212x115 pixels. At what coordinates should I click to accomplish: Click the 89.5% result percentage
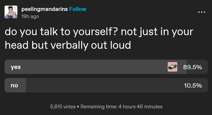coord(193,67)
